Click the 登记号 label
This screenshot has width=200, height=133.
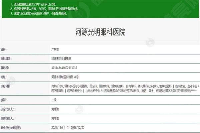[x=5, y=68]
